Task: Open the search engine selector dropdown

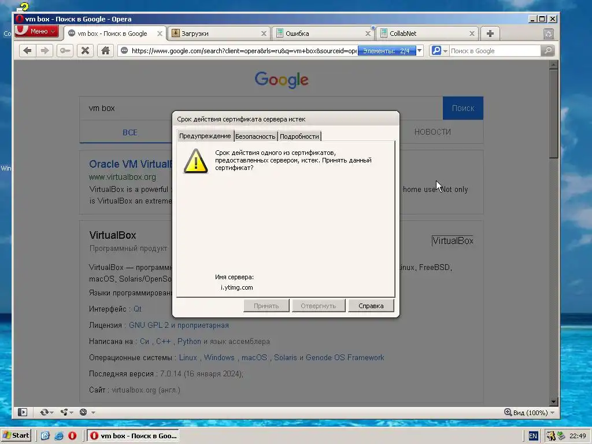Action: coord(439,51)
